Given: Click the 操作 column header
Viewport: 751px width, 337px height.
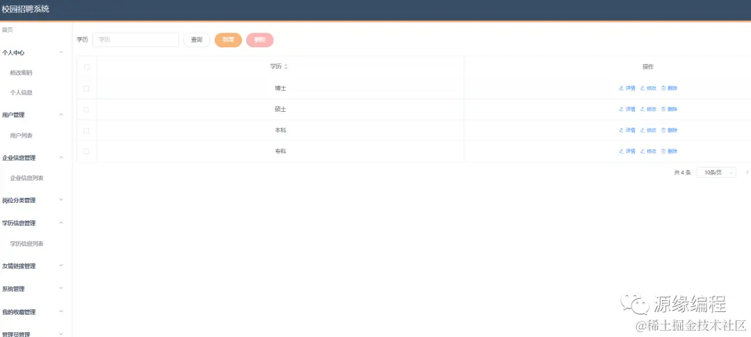Looking at the screenshot, I should pyautogui.click(x=648, y=67).
